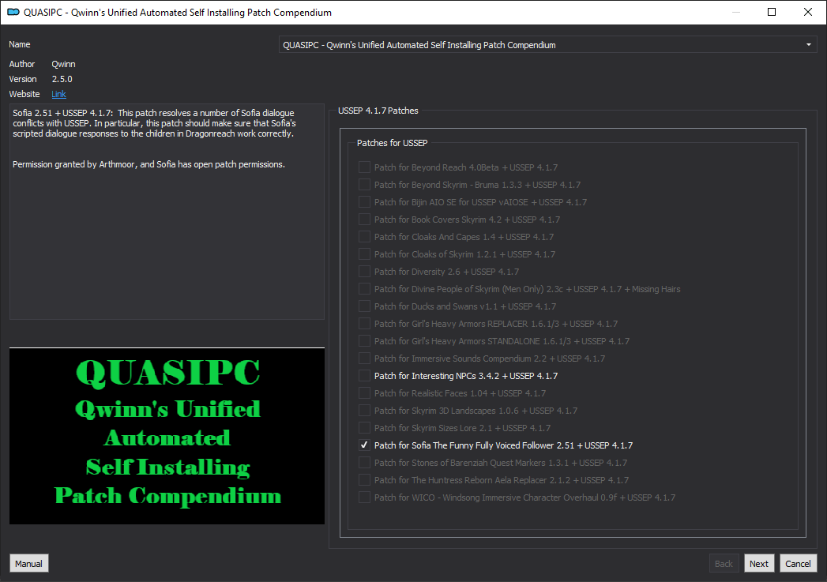Minimize the QUASIPC window
This screenshot has height=582, width=827.
[735, 12]
